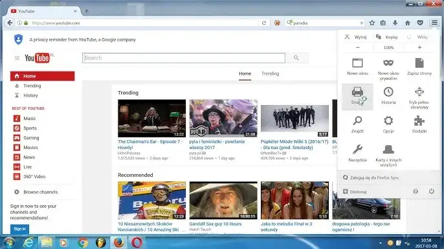Select the Home tab above the videos

coord(245,74)
